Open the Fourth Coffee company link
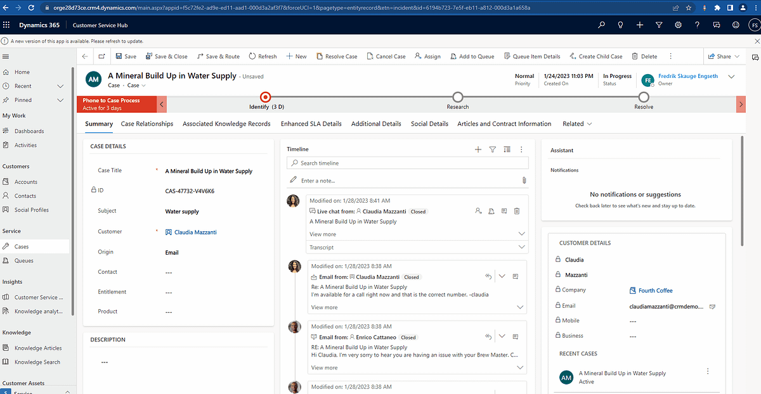The height and width of the screenshot is (394, 761). tap(656, 290)
